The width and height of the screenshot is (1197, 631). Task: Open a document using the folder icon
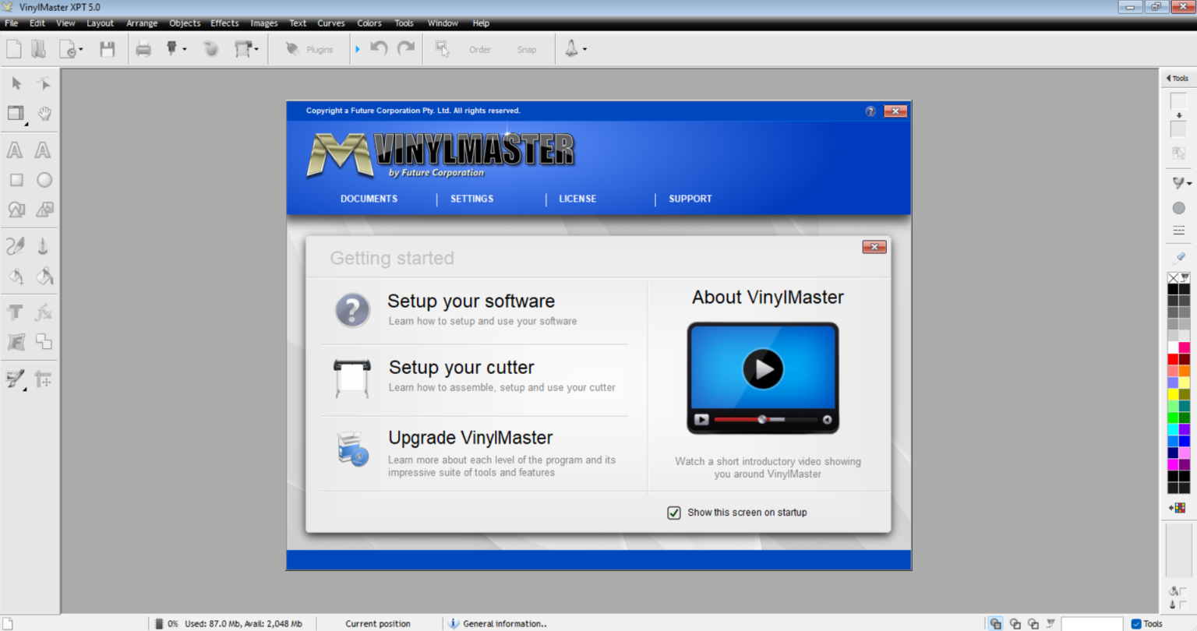tap(38, 49)
